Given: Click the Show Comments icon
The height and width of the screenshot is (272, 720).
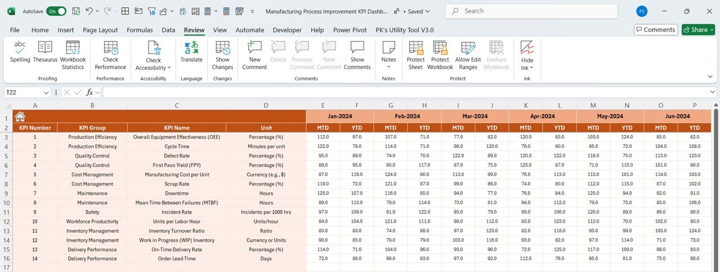Looking at the screenshot, I should 357,47.
